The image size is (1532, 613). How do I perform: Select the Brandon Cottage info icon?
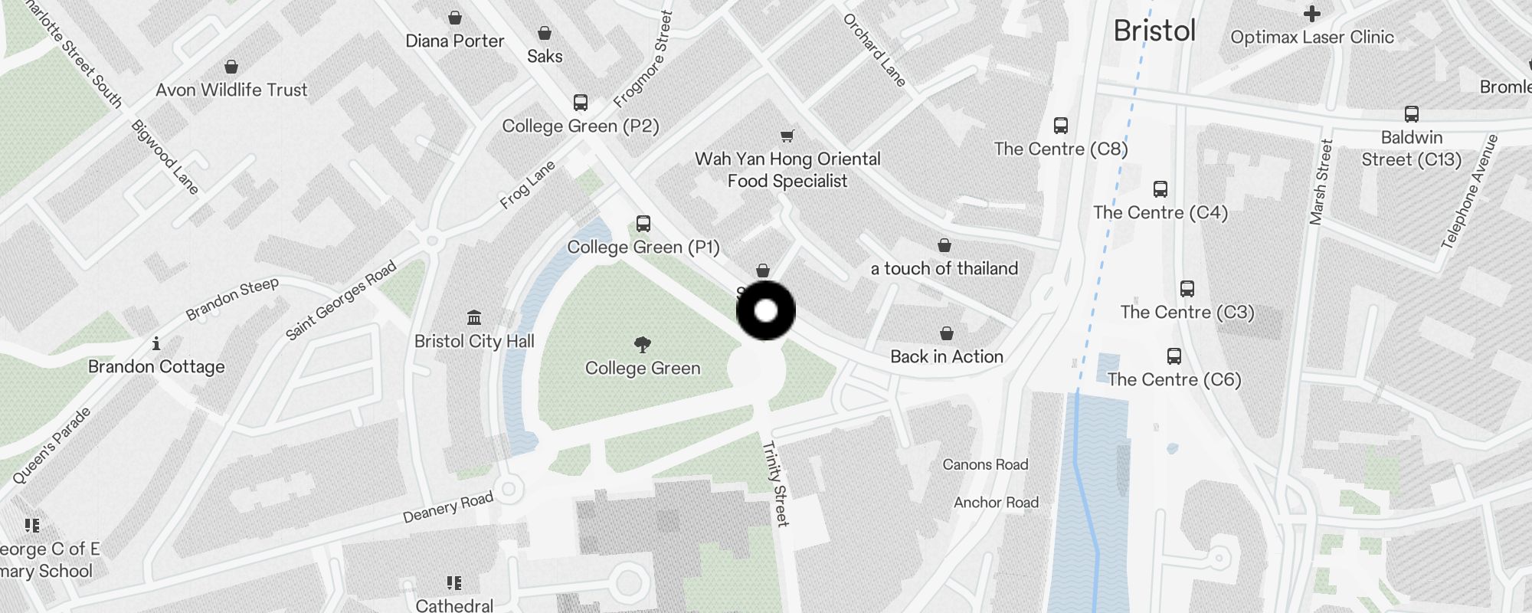[156, 343]
